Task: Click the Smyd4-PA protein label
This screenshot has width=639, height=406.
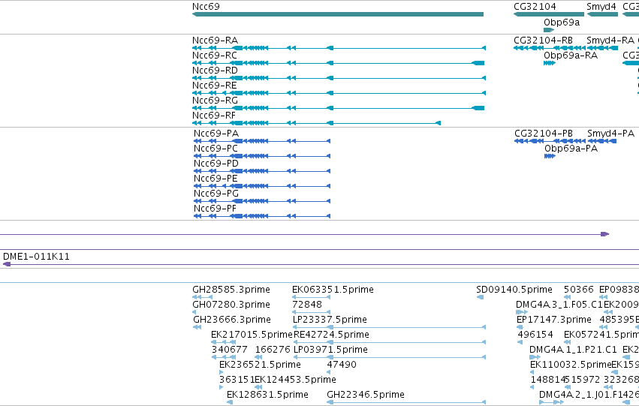Action: (x=611, y=134)
